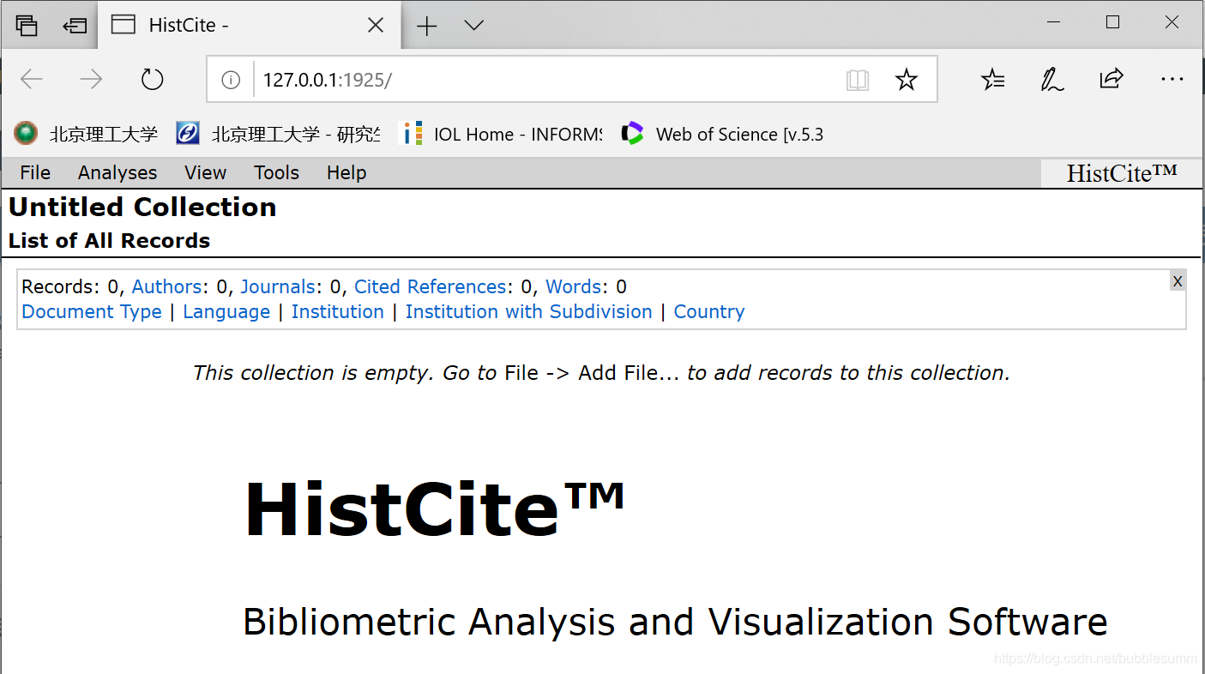The image size is (1205, 674).
Task: Open the Tools menu
Action: click(x=276, y=172)
